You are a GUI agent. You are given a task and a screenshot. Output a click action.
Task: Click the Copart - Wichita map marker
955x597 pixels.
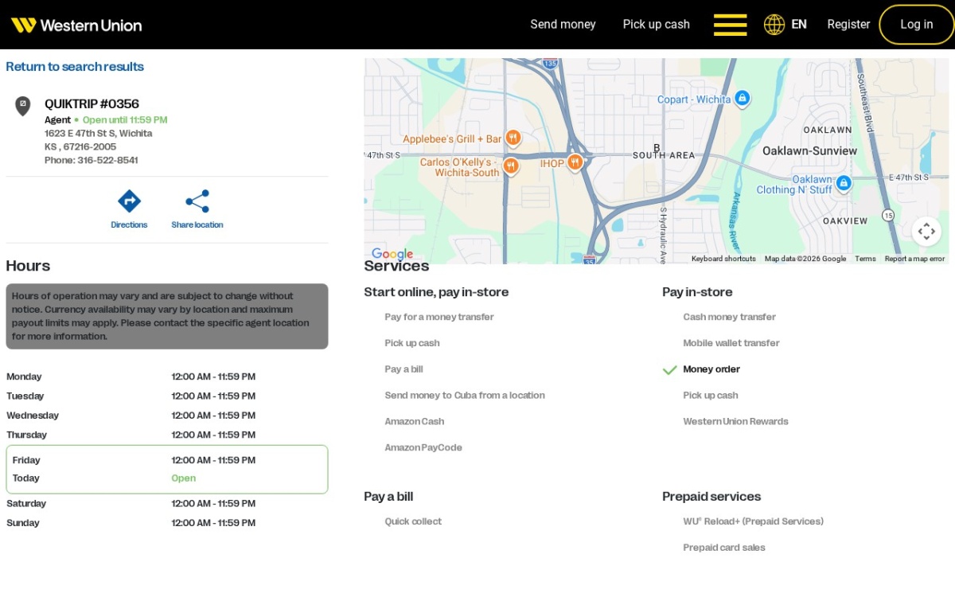point(742,98)
